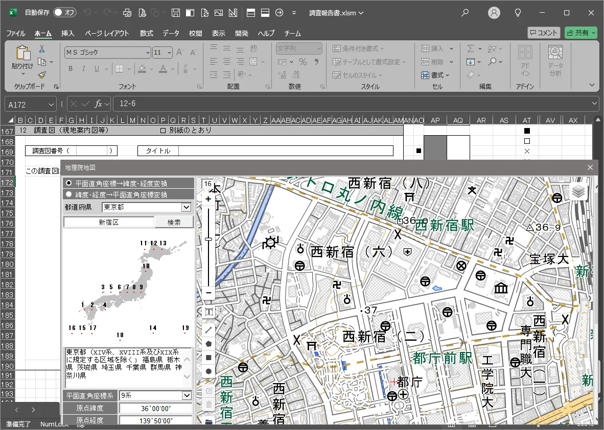604x430 pixels.
Task: Open the ファイル tab
Action: (x=16, y=34)
